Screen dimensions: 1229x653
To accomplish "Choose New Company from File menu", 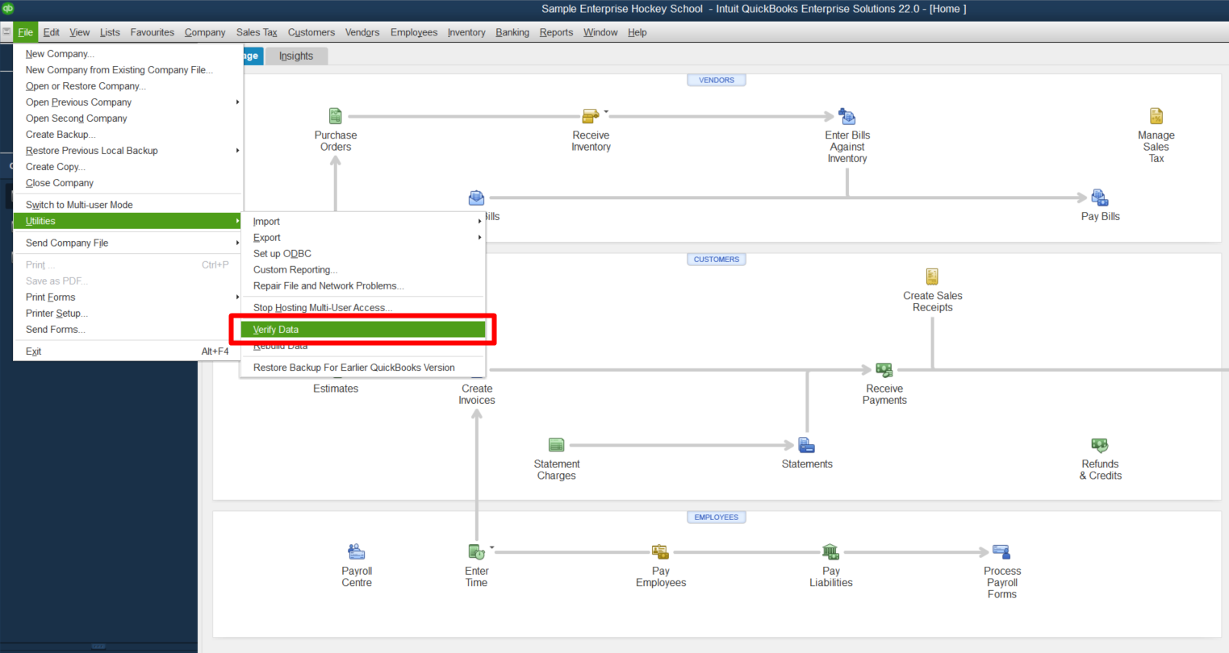I will point(127,54).
